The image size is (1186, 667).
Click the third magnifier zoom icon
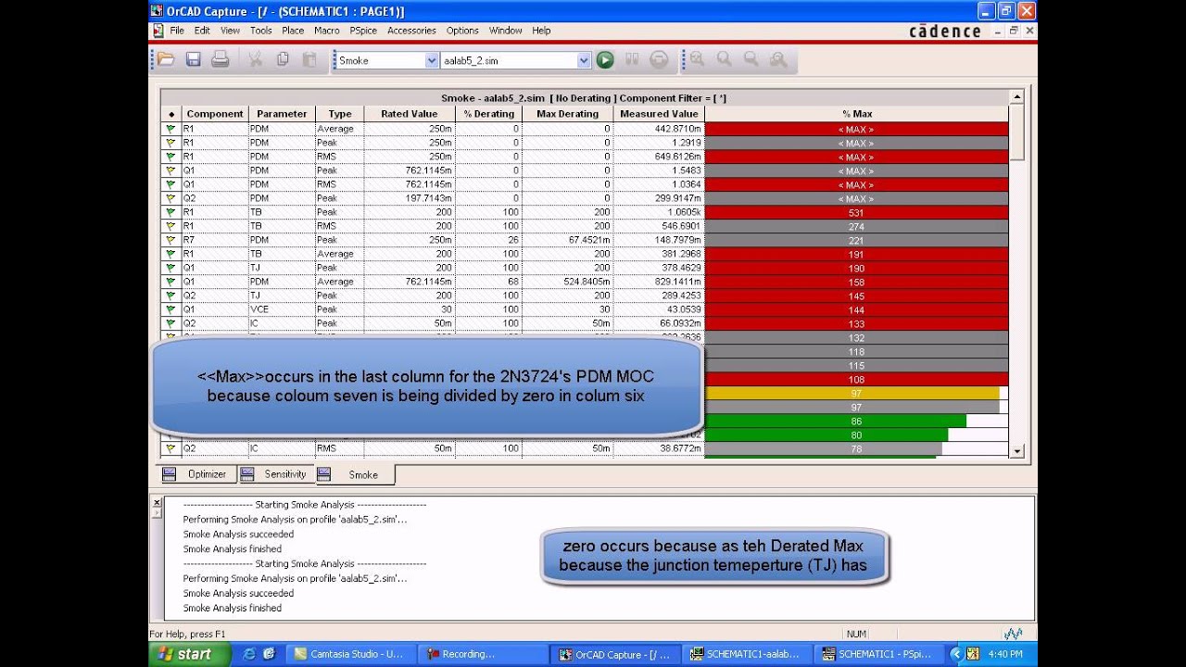coord(751,59)
